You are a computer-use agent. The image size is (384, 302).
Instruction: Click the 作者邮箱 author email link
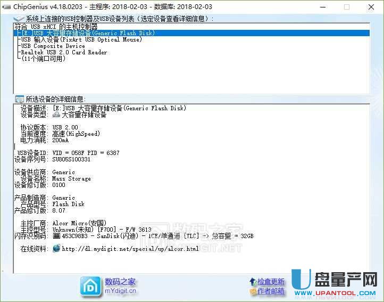(271, 291)
